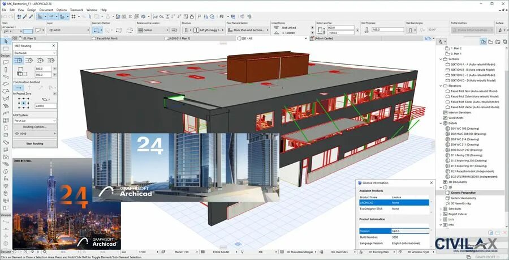Close the MEP Routing panel
Image resolution: width=509 pixels, height=260 pixels.
click(x=54, y=46)
